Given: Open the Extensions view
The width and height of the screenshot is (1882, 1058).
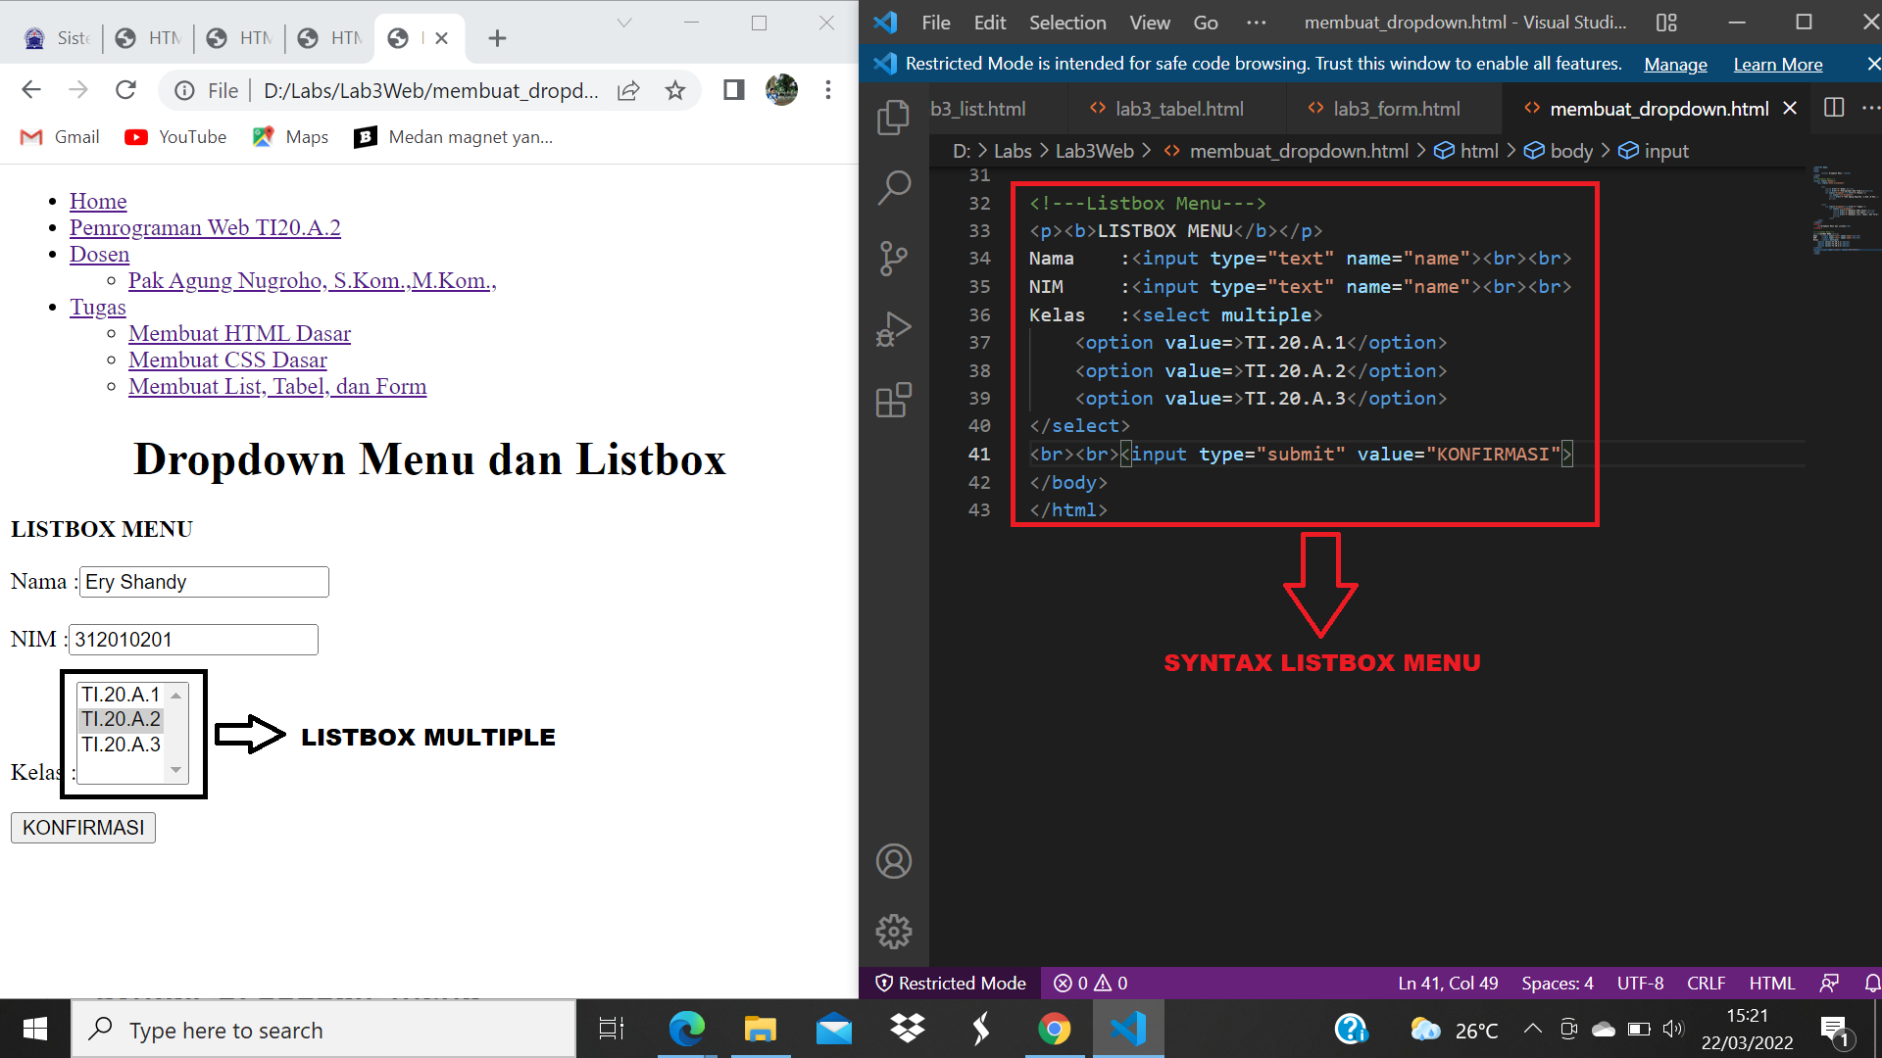Looking at the screenshot, I should 893,400.
